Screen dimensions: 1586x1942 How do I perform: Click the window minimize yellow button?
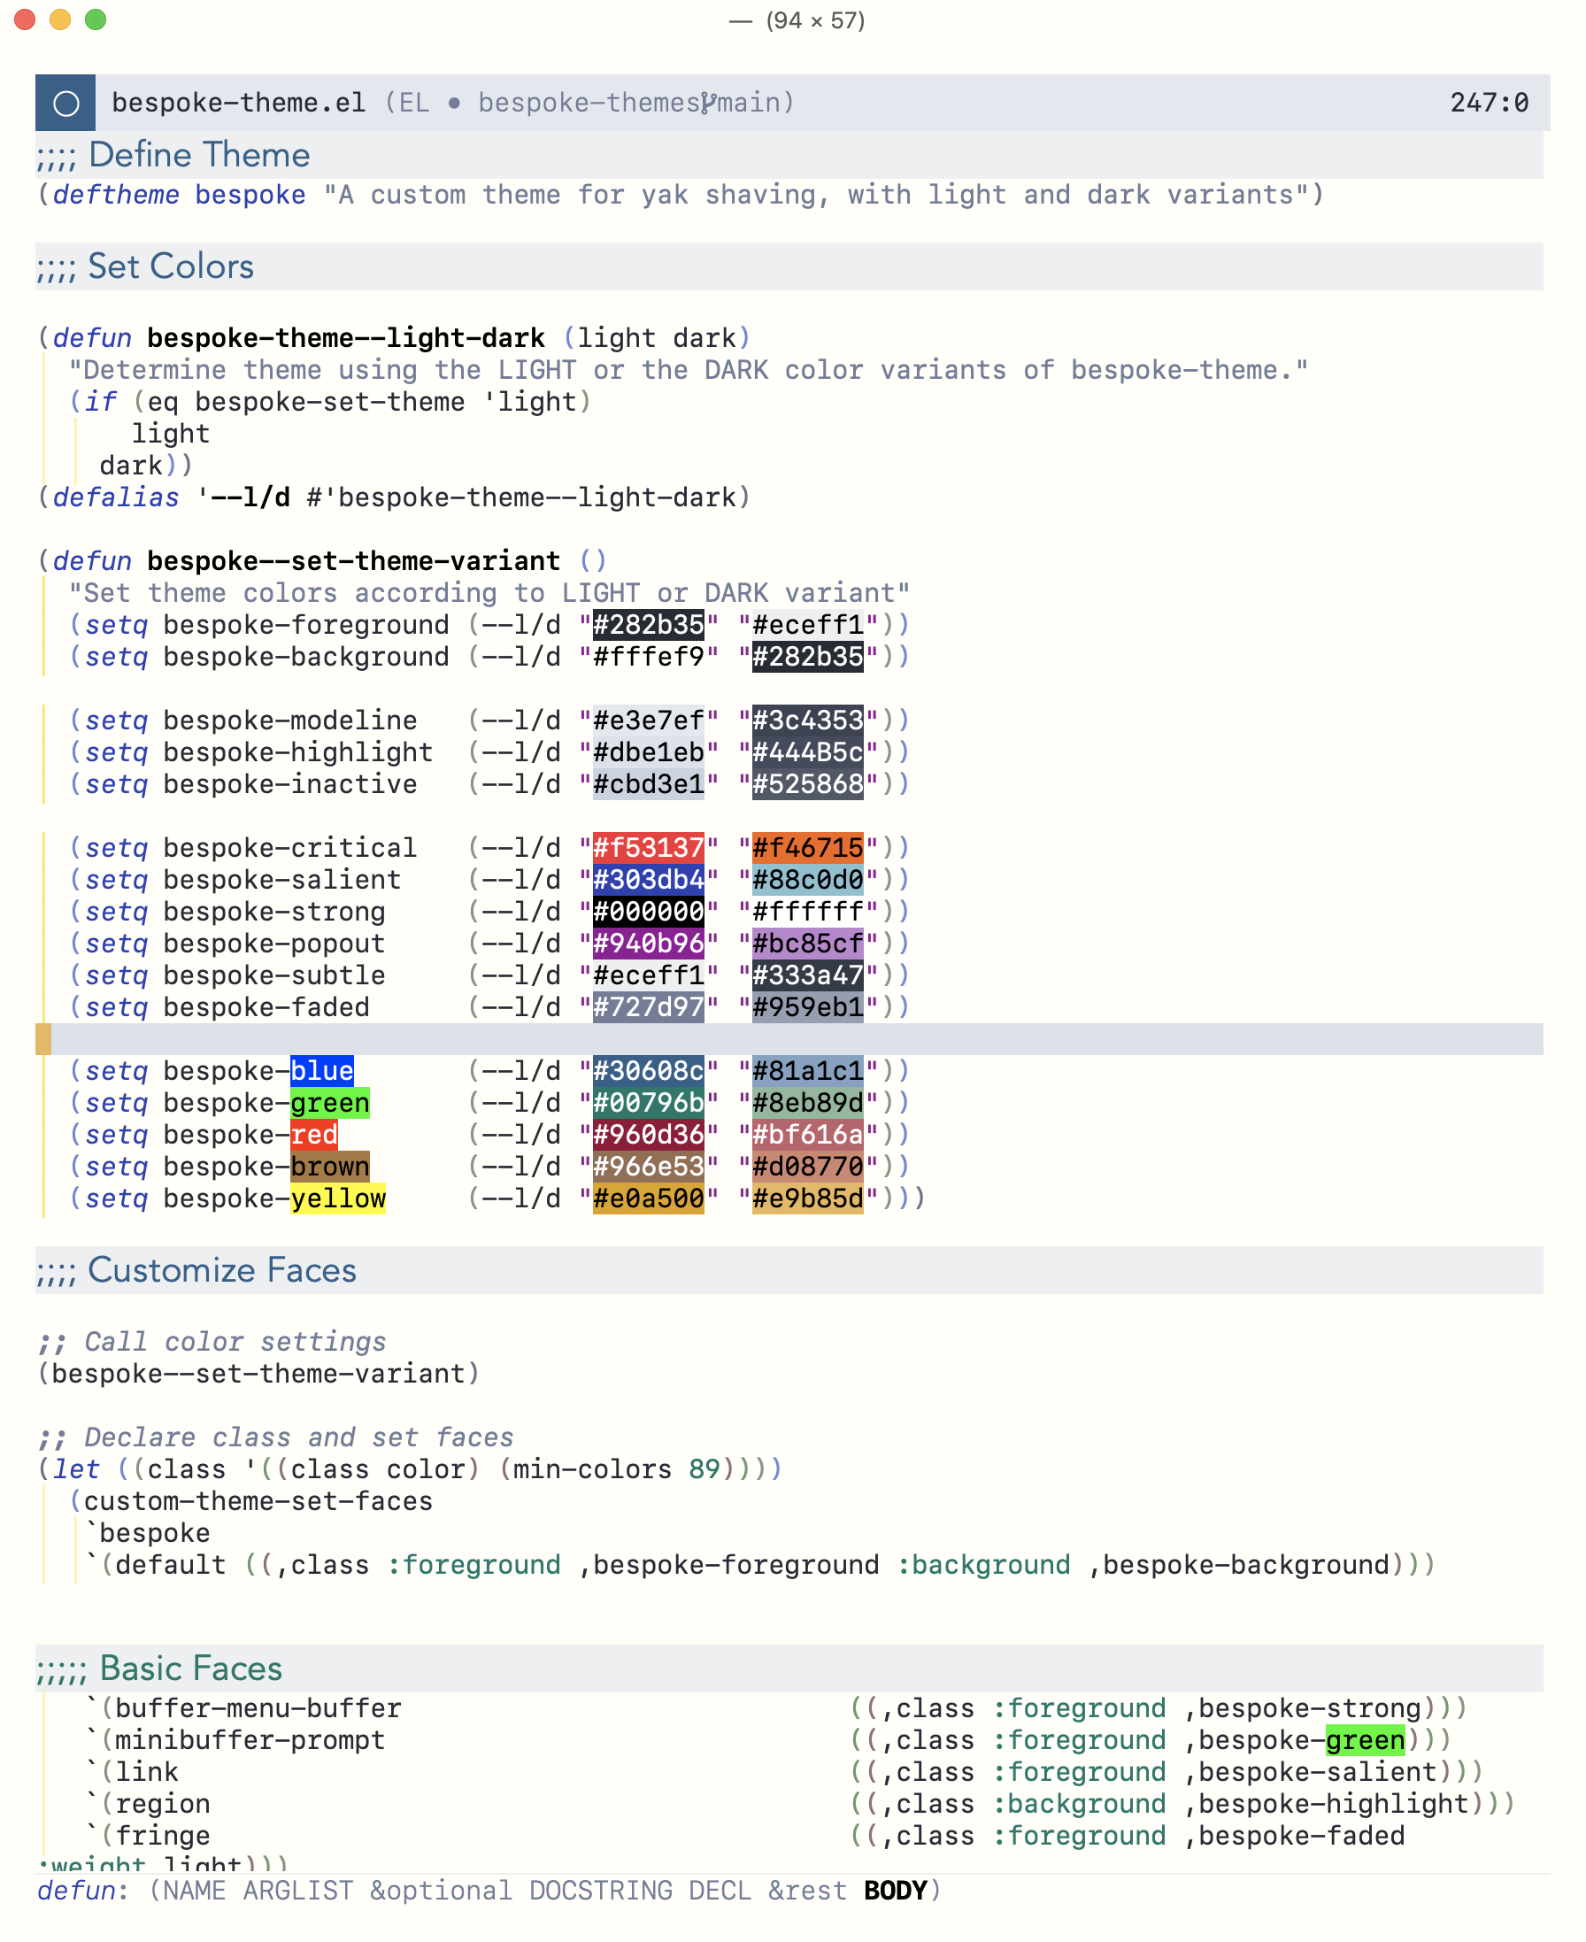tap(60, 19)
